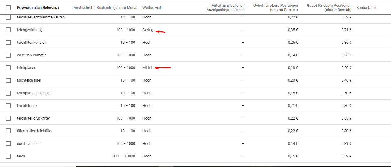
Task: Check the box for teichgestaltung
Action: coord(8,30)
